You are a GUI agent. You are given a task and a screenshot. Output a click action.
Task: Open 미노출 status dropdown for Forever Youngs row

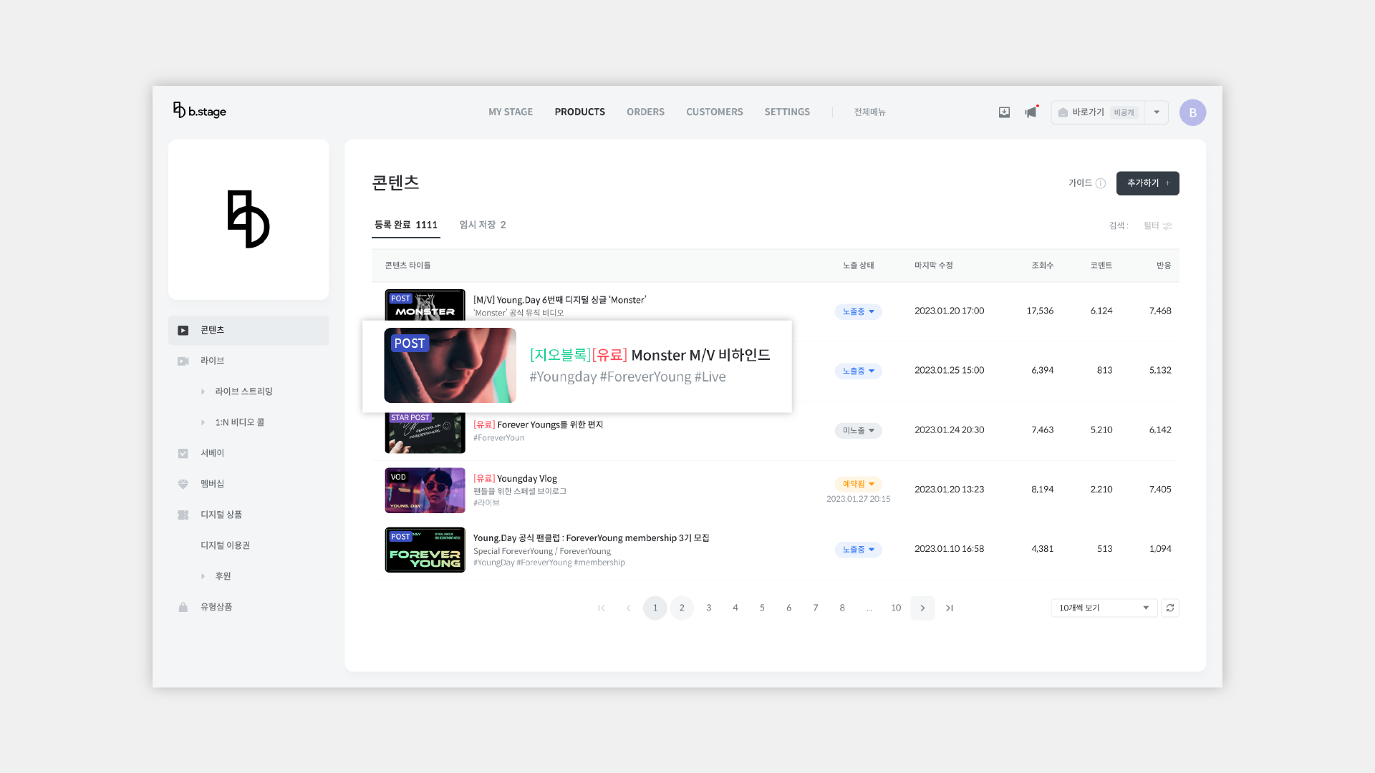(858, 431)
